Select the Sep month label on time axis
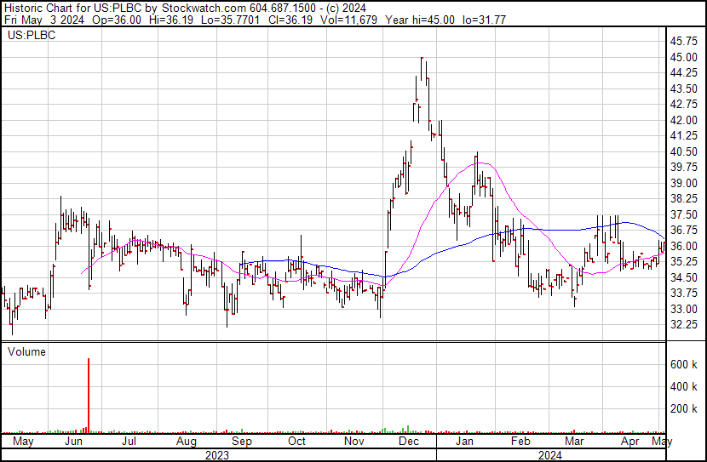 point(242,442)
